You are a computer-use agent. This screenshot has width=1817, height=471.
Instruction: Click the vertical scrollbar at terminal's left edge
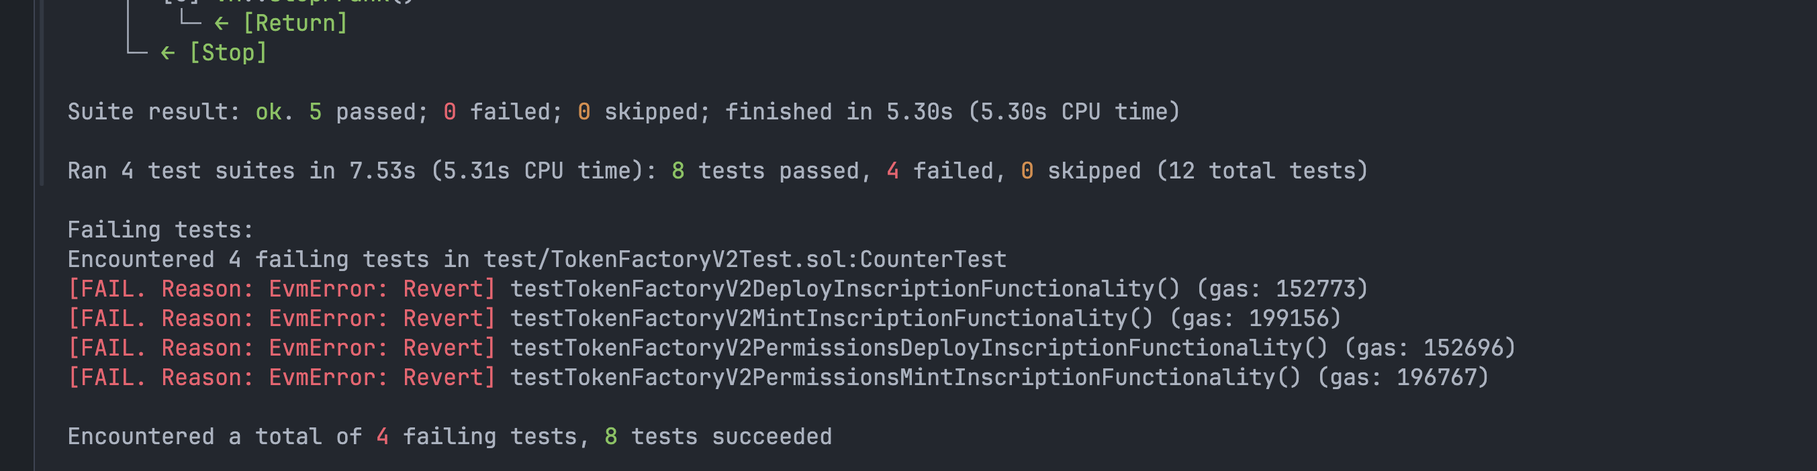42,92
